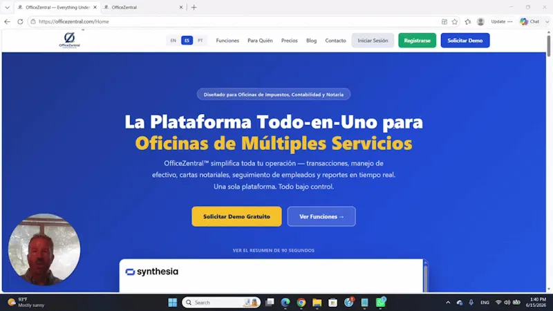The image size is (553, 311).
Task: Click the Windows taskbar Search box
Action: click(221, 302)
